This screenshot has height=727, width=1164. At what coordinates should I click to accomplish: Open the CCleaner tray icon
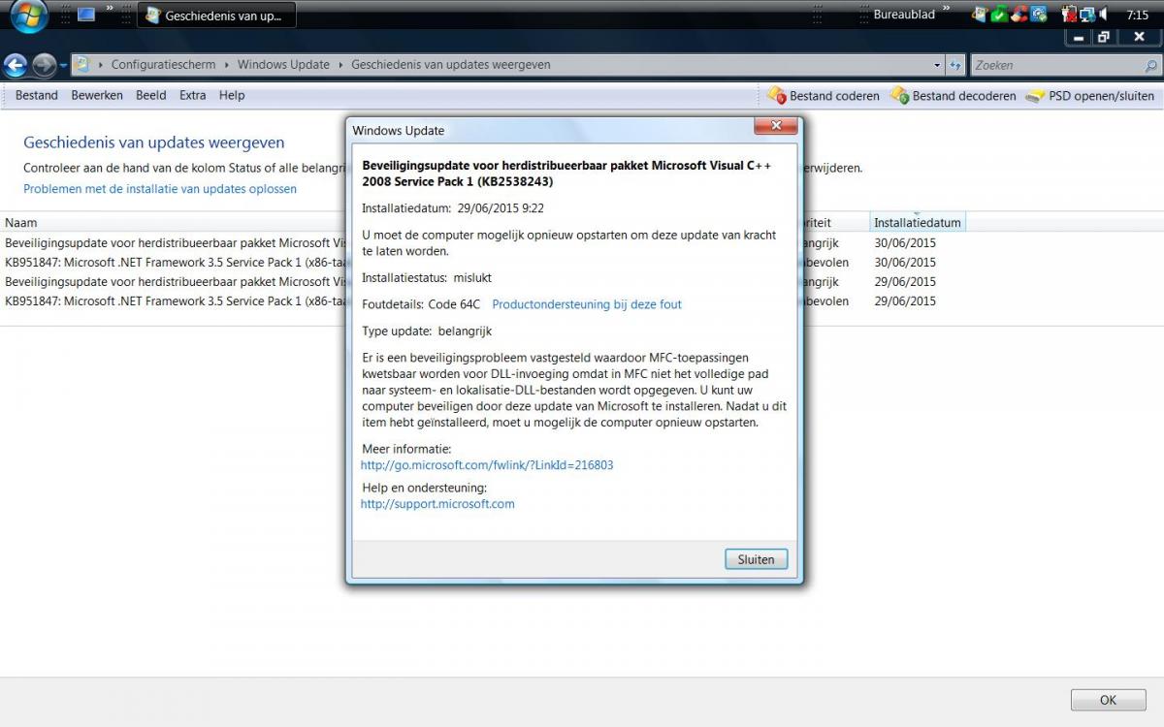point(1018,15)
